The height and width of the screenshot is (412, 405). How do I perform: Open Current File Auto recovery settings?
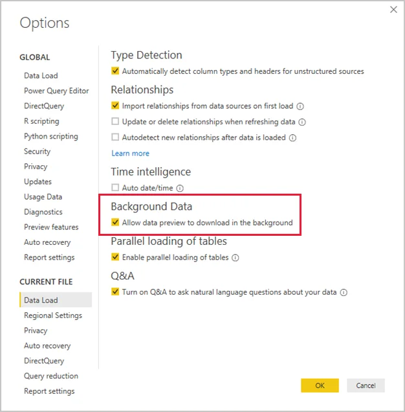click(47, 346)
